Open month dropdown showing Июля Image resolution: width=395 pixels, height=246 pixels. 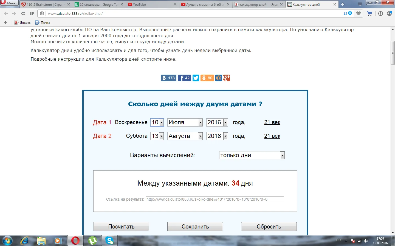click(x=185, y=122)
